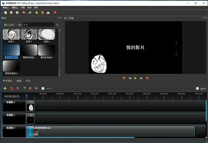
Task: Open the menu arrow on 成功的攻堅.mp4 clip
Action: click(x=28, y=128)
